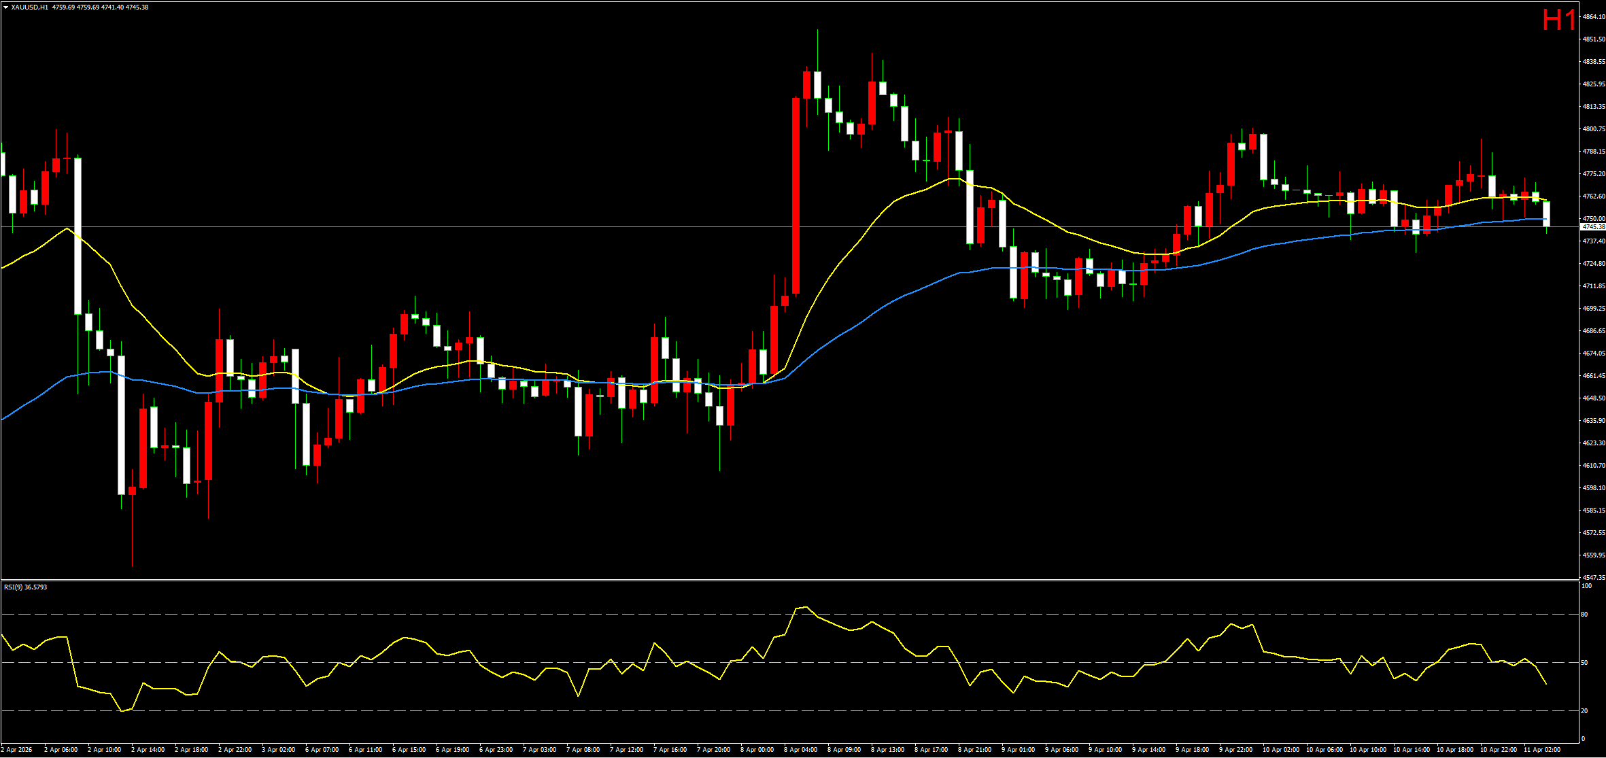Click the RSI line peak above the 80 level
This screenshot has height=758, width=1606.
(806, 607)
